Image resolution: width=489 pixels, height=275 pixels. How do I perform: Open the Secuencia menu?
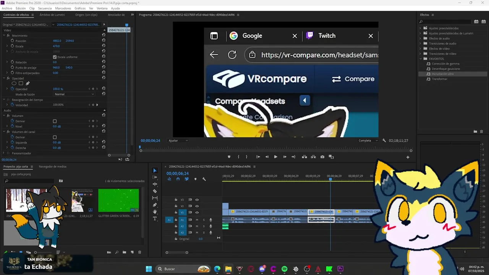pyautogui.click(x=45, y=8)
